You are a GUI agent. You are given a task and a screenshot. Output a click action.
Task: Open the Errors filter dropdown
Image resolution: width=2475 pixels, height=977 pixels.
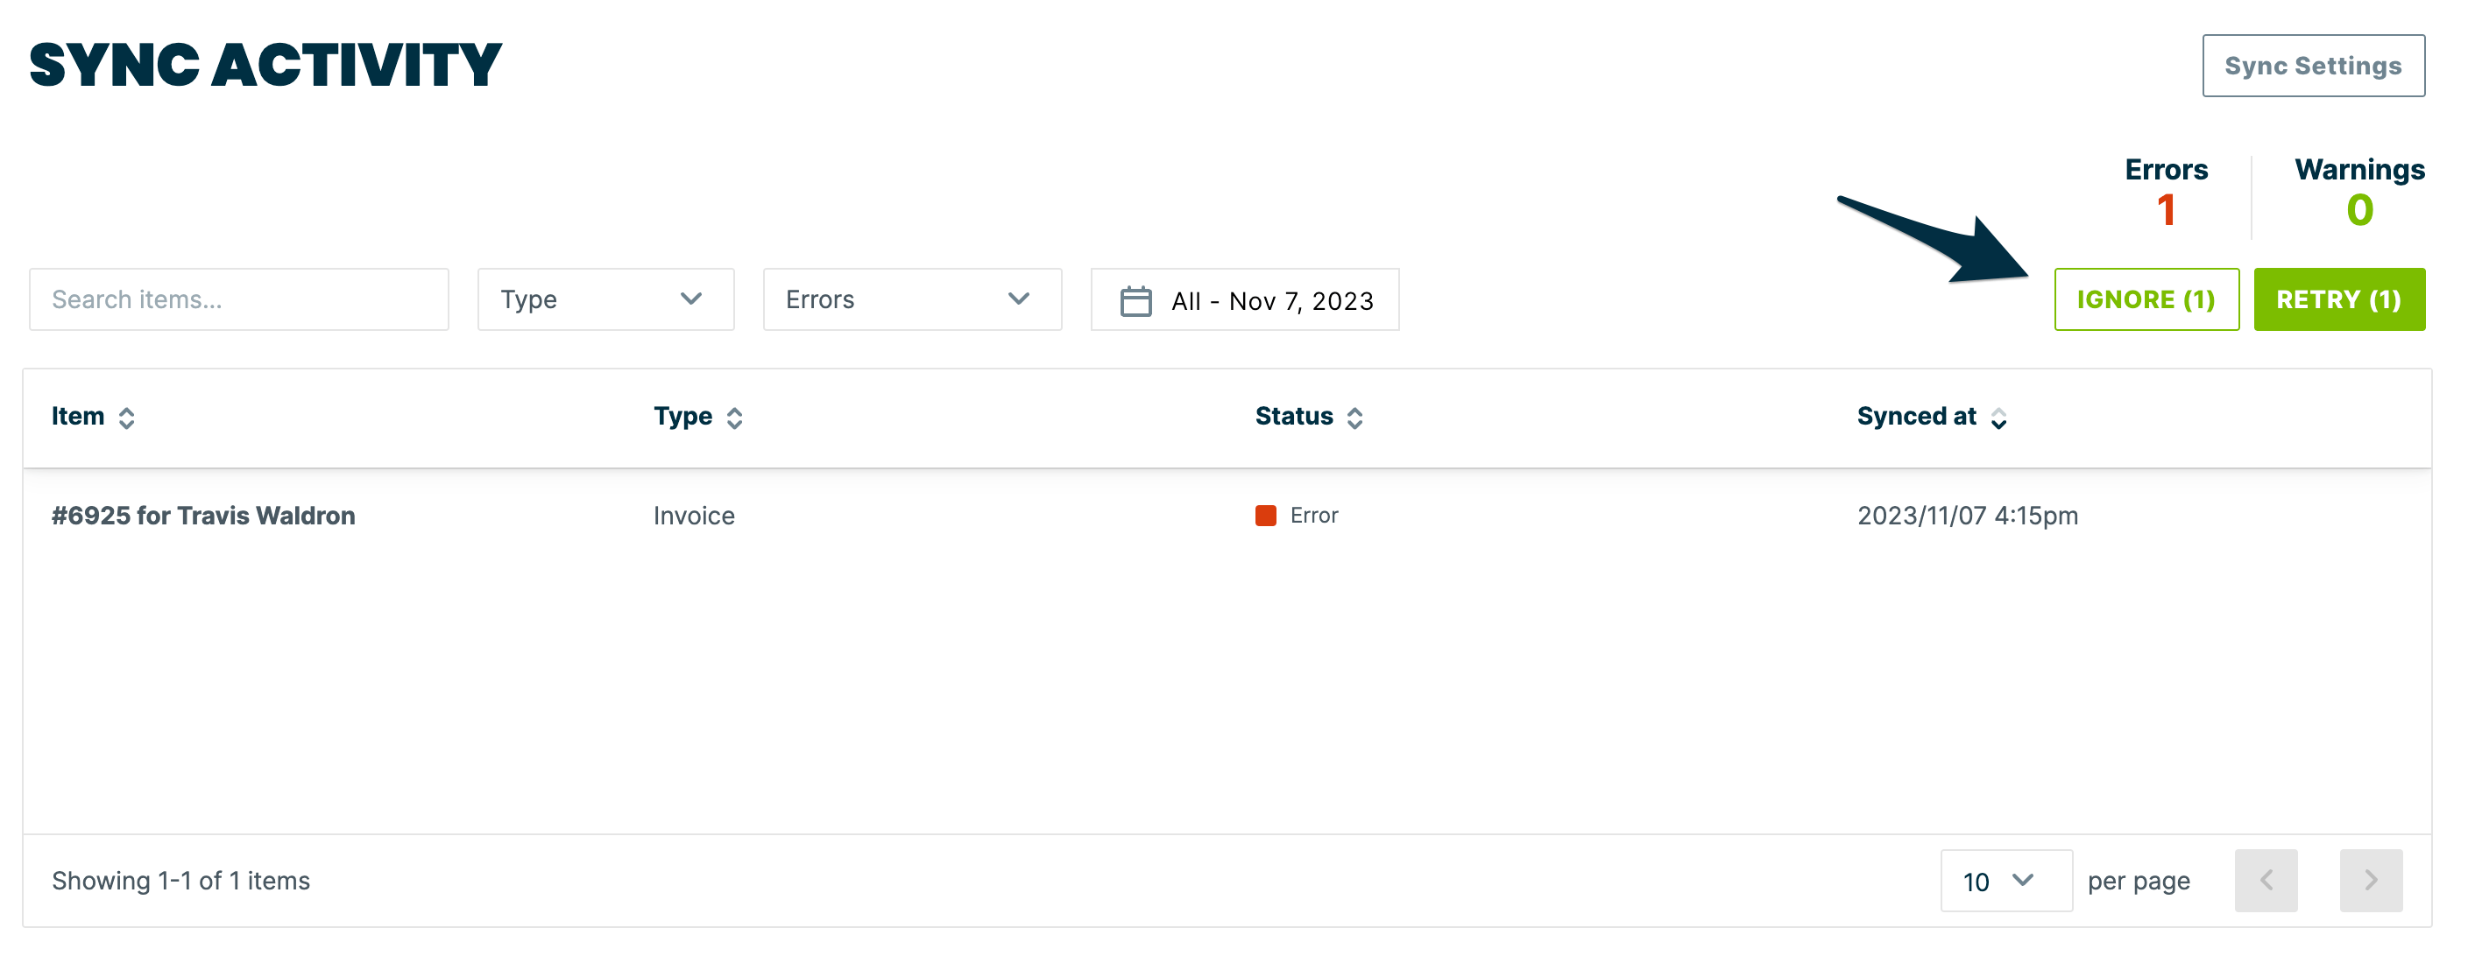pyautogui.click(x=912, y=299)
